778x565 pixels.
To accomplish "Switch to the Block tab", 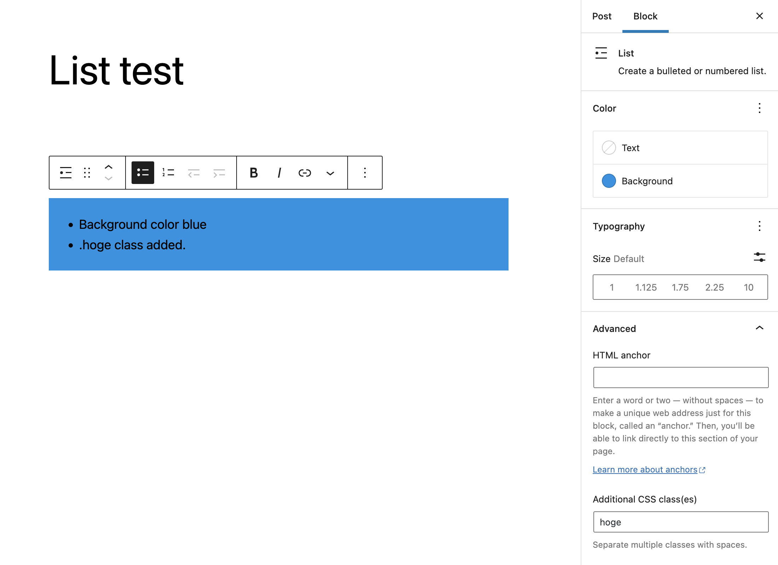I will click(645, 16).
